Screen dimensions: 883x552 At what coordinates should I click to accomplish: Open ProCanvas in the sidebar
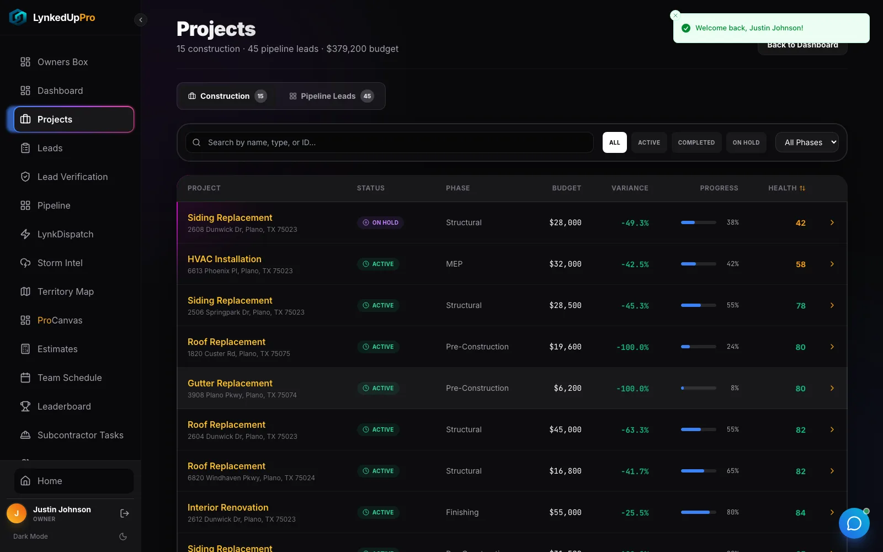click(73, 320)
